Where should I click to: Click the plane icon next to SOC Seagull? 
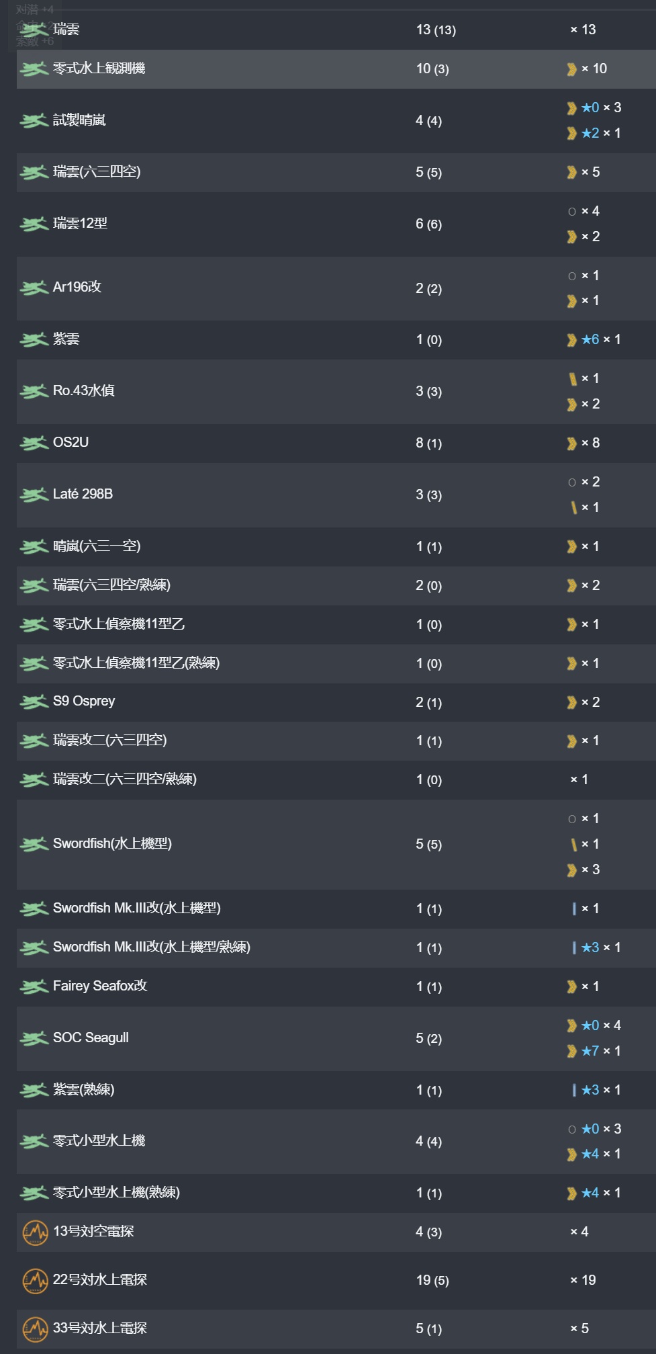point(34,1038)
